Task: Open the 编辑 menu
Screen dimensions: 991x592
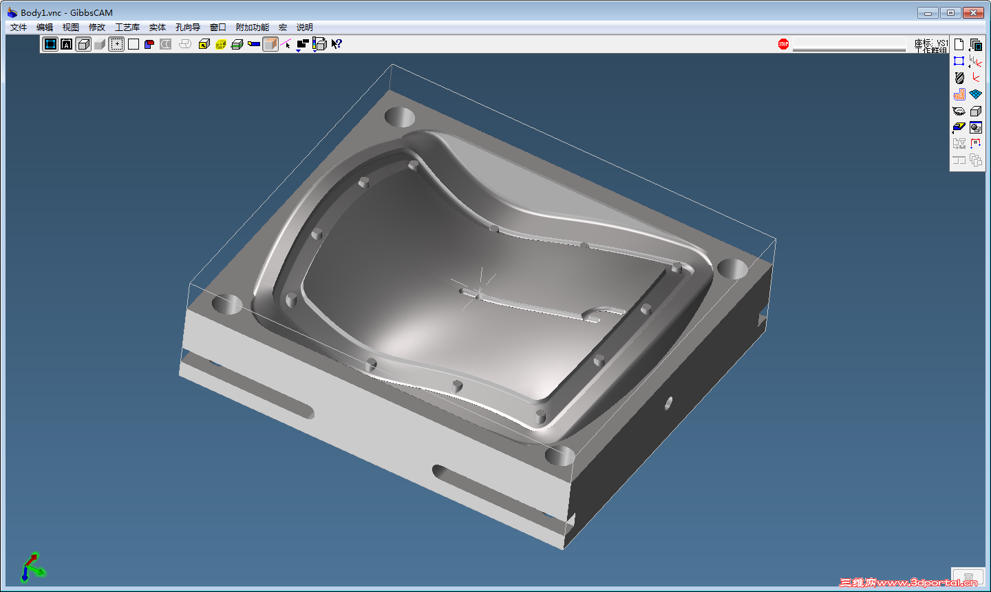Action: click(45, 28)
